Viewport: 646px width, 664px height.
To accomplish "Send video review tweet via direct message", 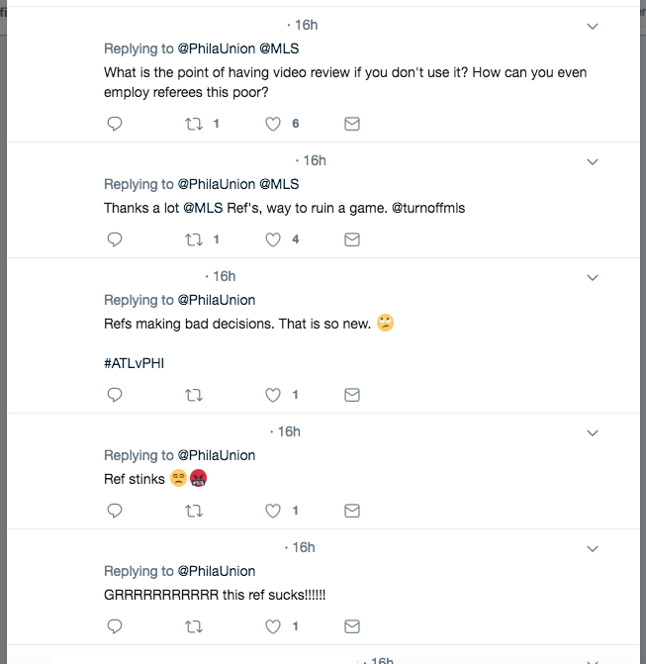I will pos(351,124).
